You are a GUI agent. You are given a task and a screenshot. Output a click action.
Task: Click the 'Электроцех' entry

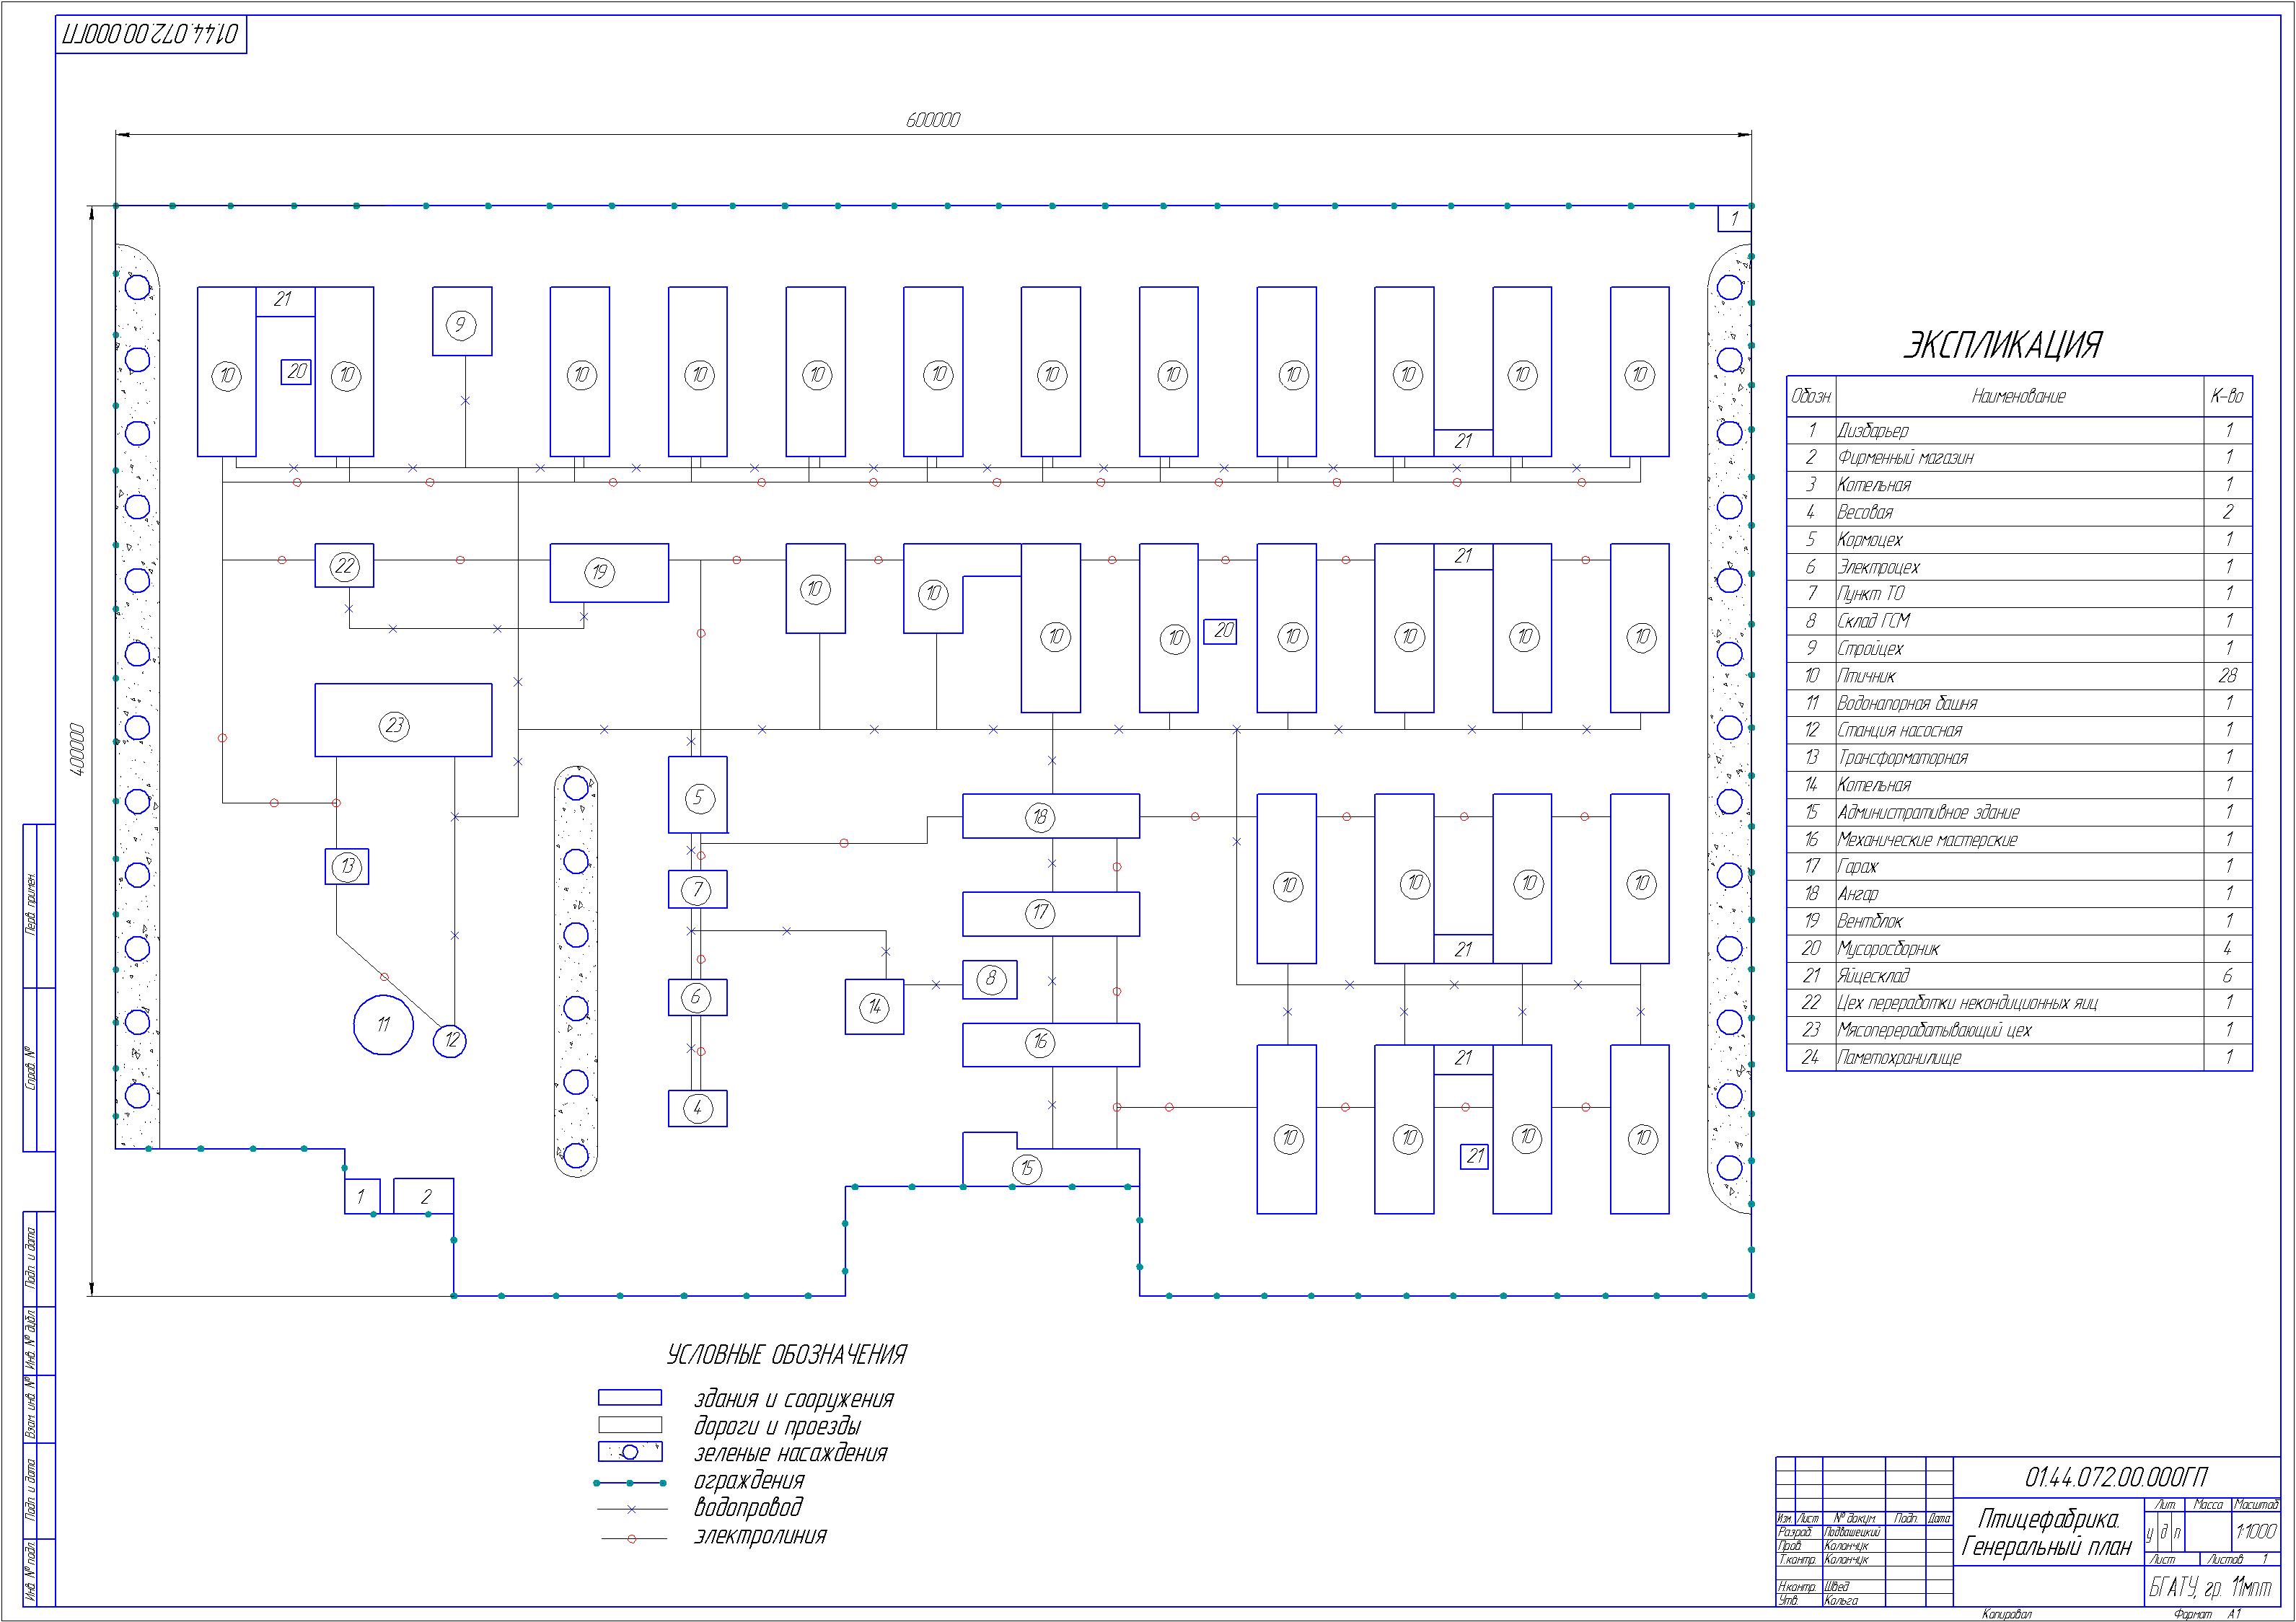(1878, 567)
